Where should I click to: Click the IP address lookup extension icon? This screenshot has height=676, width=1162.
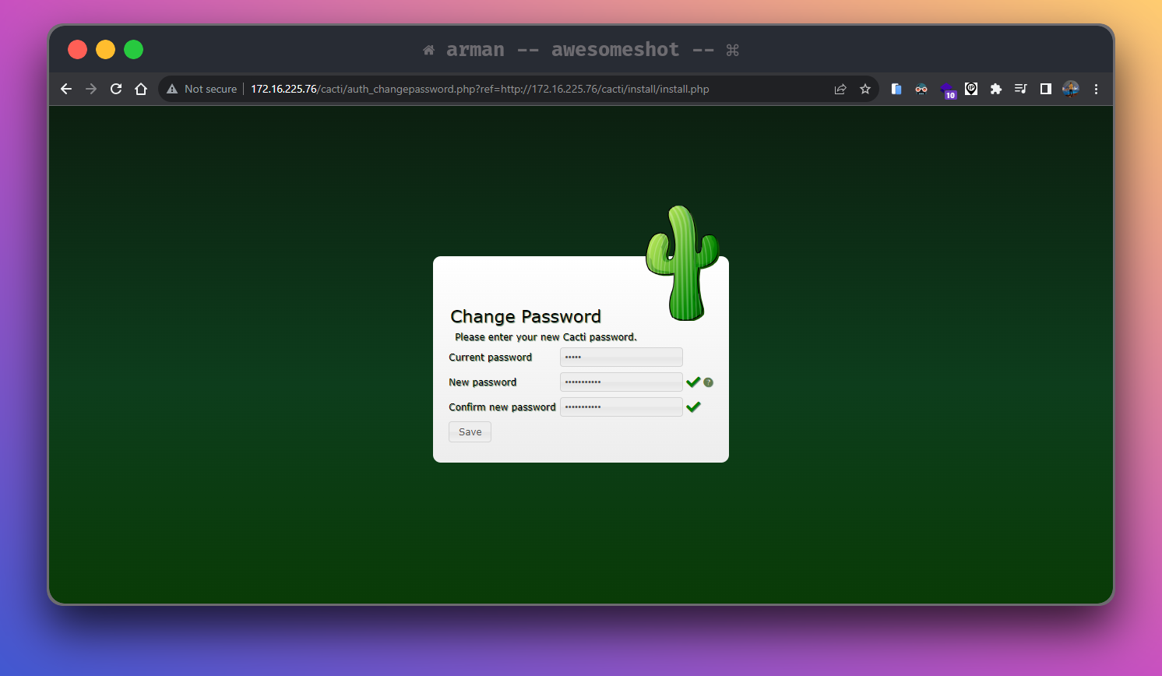(x=971, y=89)
